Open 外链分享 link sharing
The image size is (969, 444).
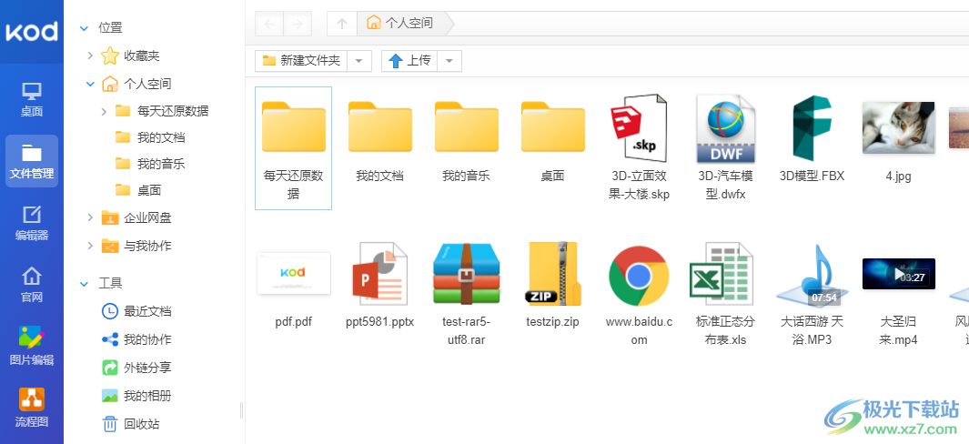(x=136, y=368)
